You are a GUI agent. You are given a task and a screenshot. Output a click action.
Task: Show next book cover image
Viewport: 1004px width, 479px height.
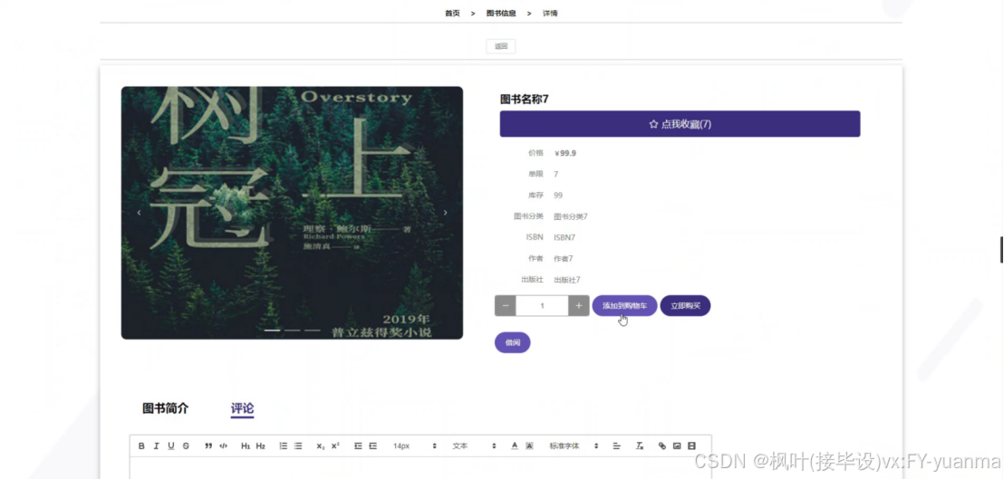tap(445, 213)
